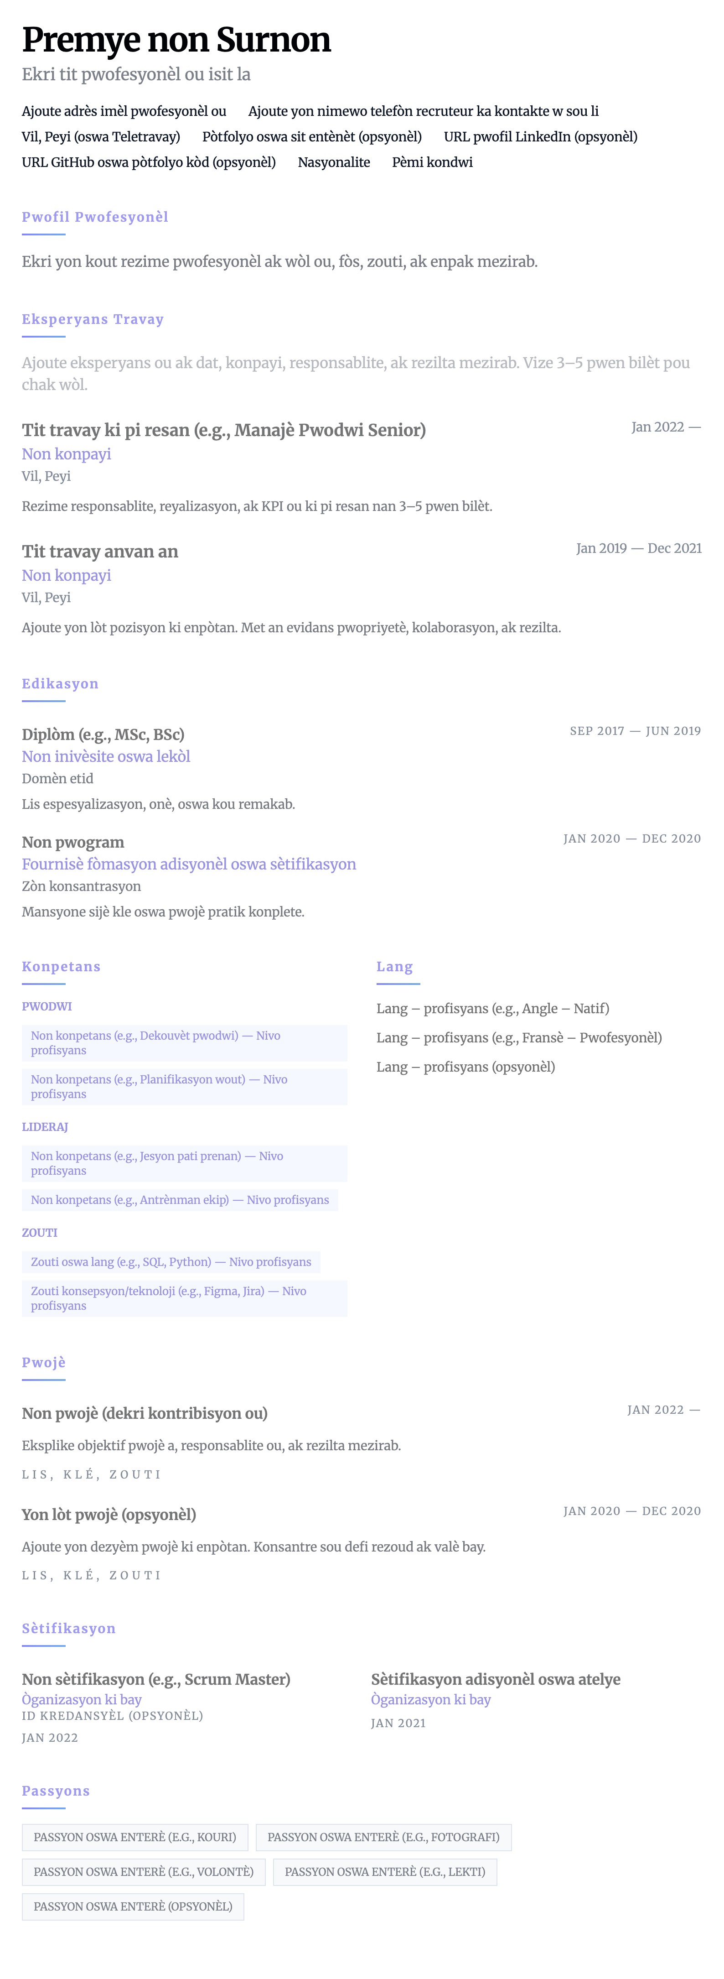
Task: Select the Fournisè fòmasyon adisyonèl provider line
Action: [189, 865]
